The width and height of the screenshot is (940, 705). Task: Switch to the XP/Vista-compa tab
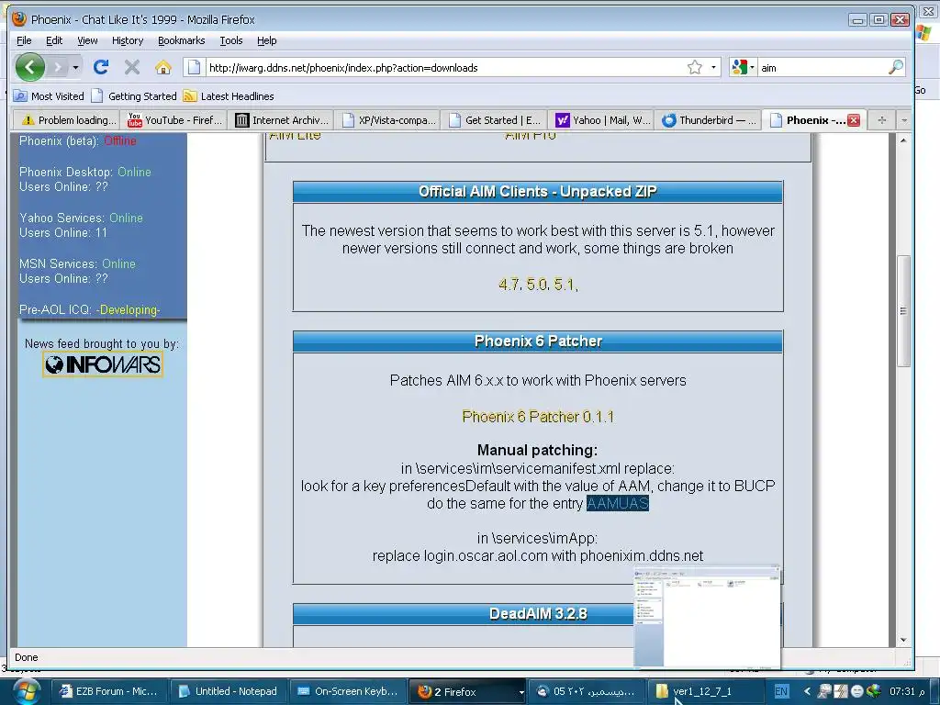pos(388,120)
